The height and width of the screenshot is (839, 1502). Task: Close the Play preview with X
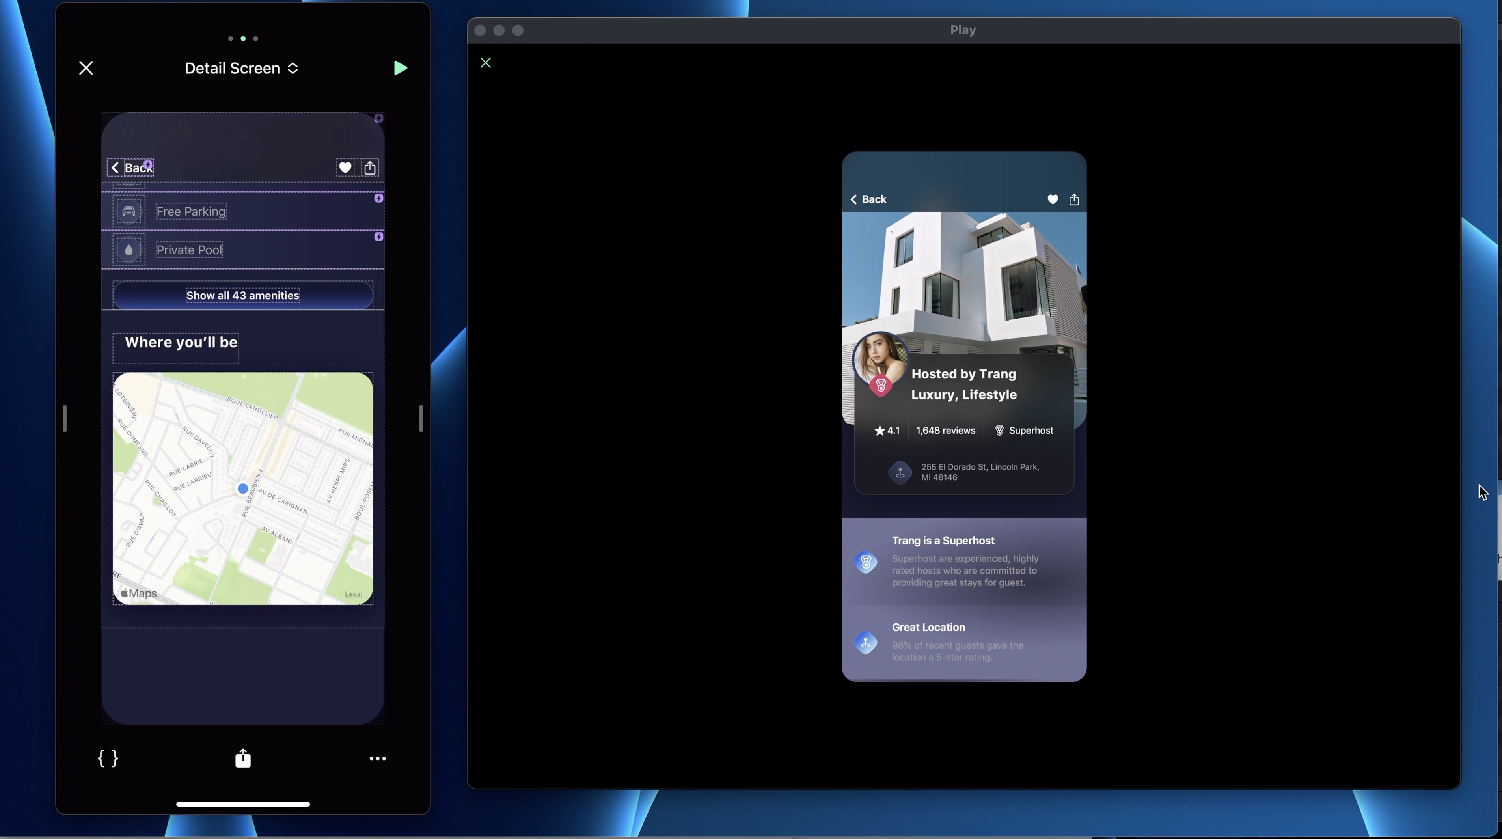[486, 63]
